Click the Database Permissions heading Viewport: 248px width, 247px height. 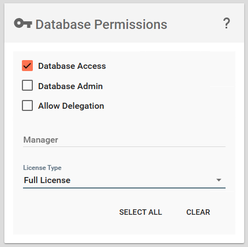pos(101,24)
